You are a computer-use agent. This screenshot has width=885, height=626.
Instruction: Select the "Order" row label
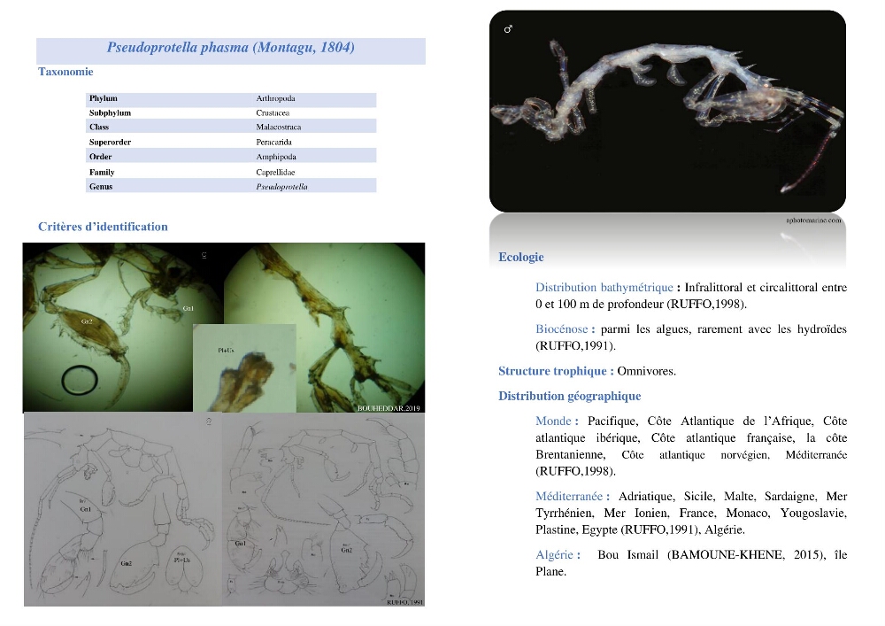pyautogui.click(x=101, y=157)
